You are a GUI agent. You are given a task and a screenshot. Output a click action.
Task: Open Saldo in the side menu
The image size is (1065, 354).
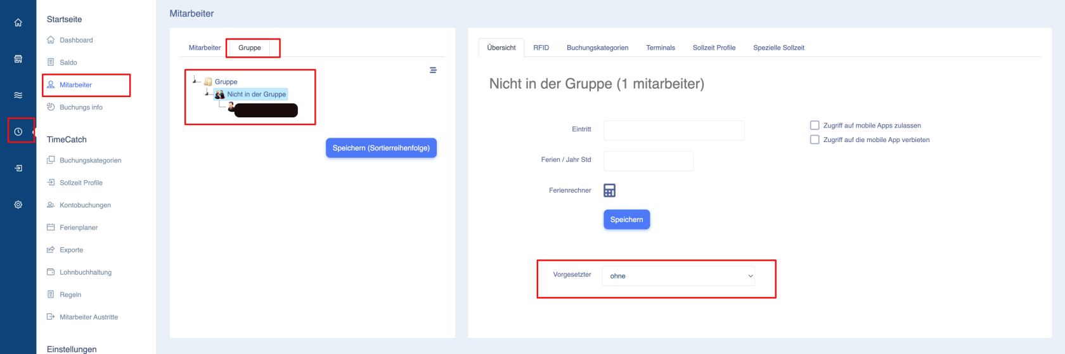68,62
